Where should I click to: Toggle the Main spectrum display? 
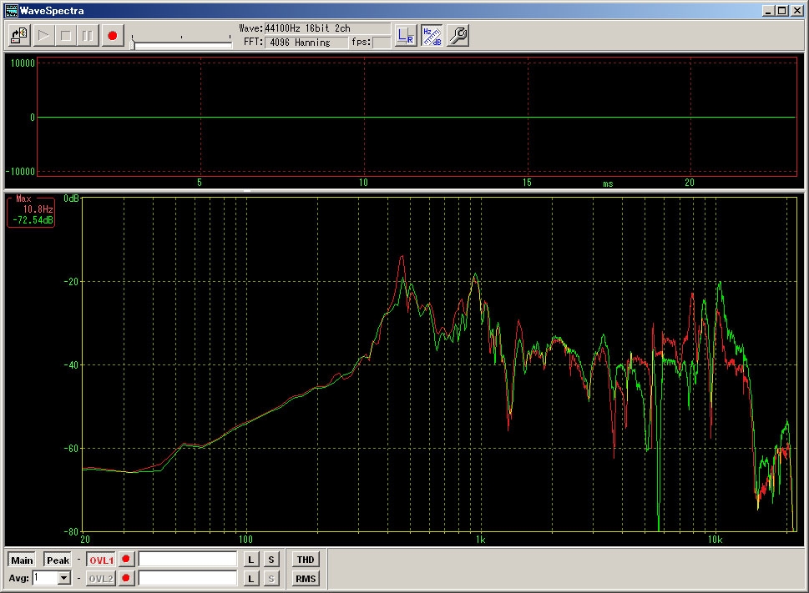pyautogui.click(x=22, y=560)
